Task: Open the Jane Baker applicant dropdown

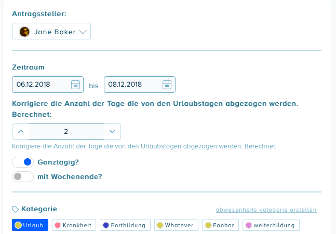Action: (51, 31)
